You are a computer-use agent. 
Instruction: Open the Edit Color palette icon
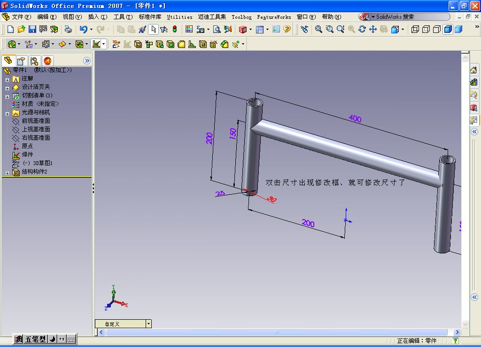coord(189,29)
